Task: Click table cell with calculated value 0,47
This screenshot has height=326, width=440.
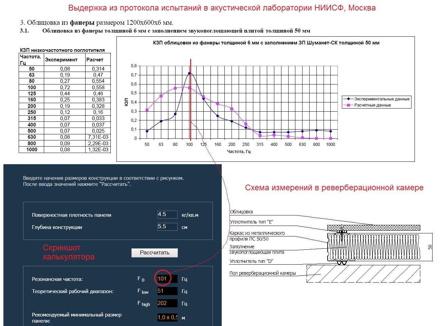Action: click(x=98, y=75)
